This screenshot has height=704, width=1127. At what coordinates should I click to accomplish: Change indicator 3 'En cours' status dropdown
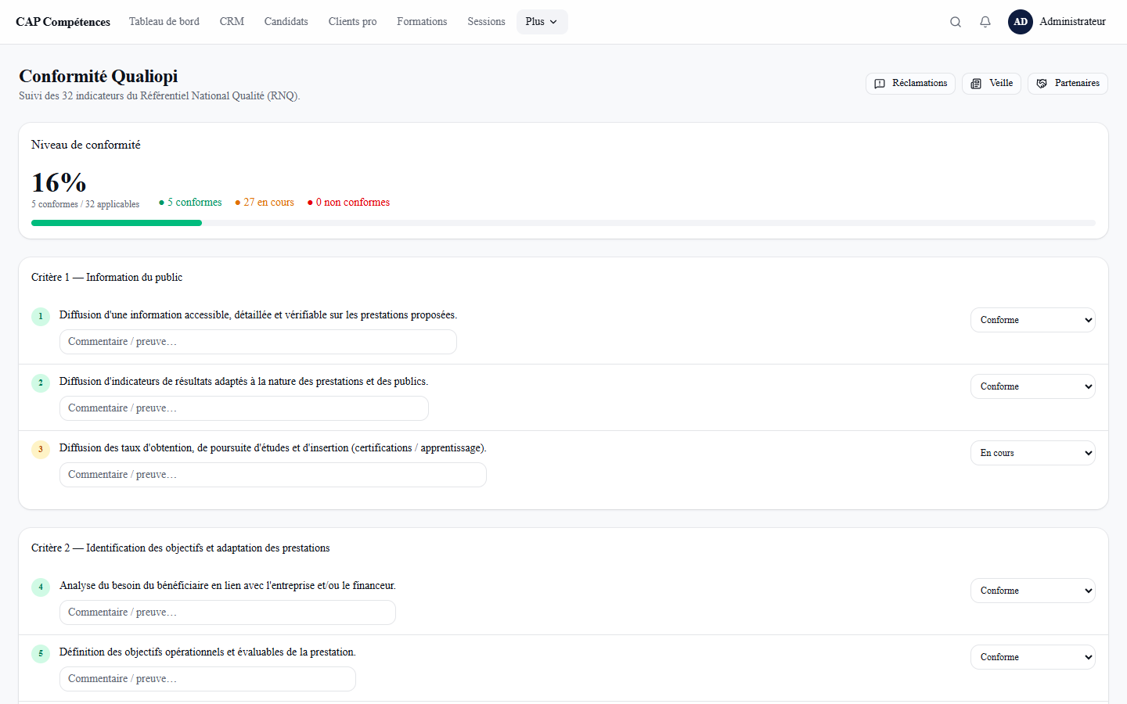1033,453
